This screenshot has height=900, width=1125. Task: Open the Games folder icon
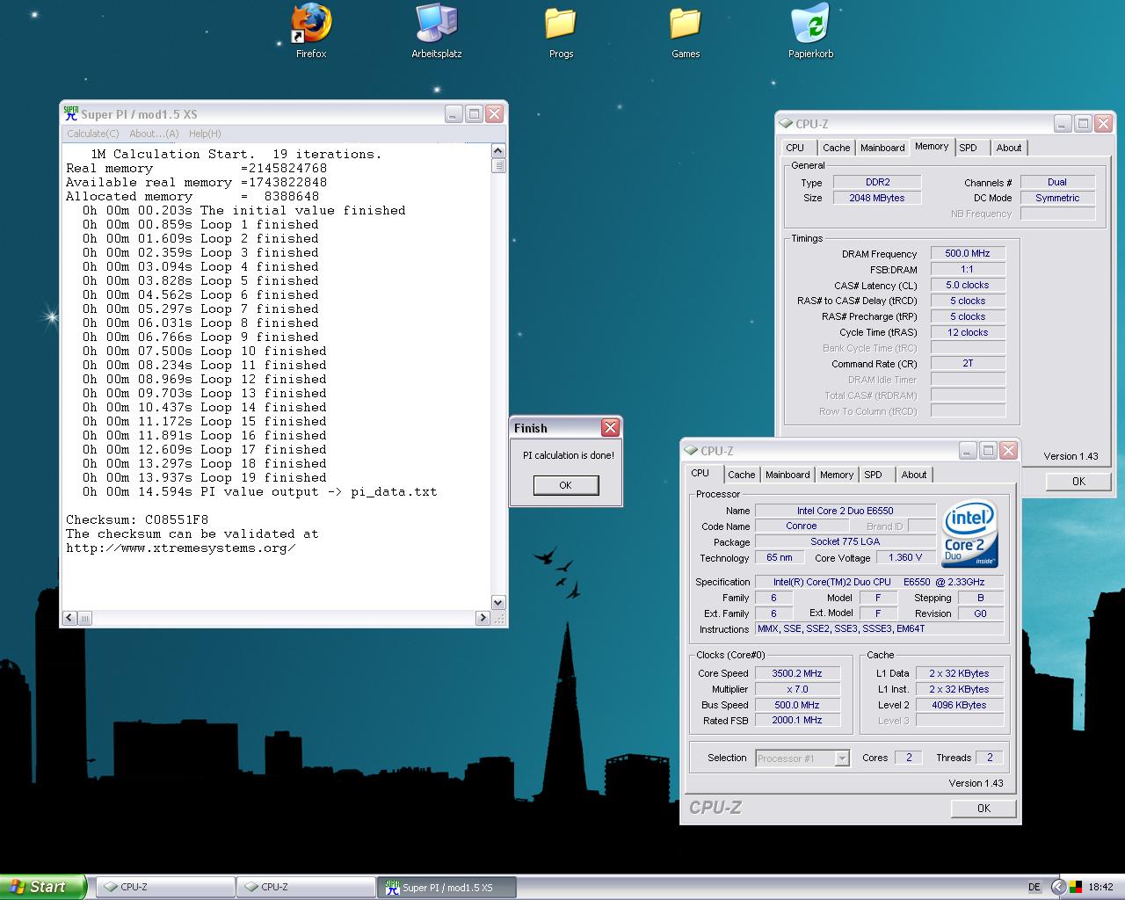(686, 32)
